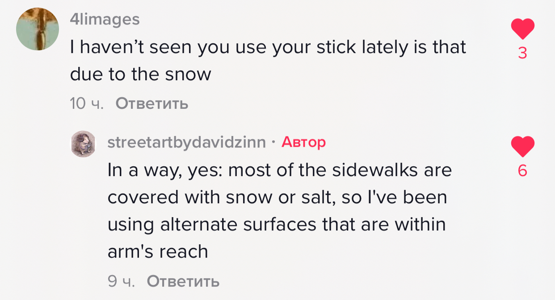The height and width of the screenshot is (300, 555).
Task: Click the 9 ч. timestamp
Action: [x=121, y=281]
